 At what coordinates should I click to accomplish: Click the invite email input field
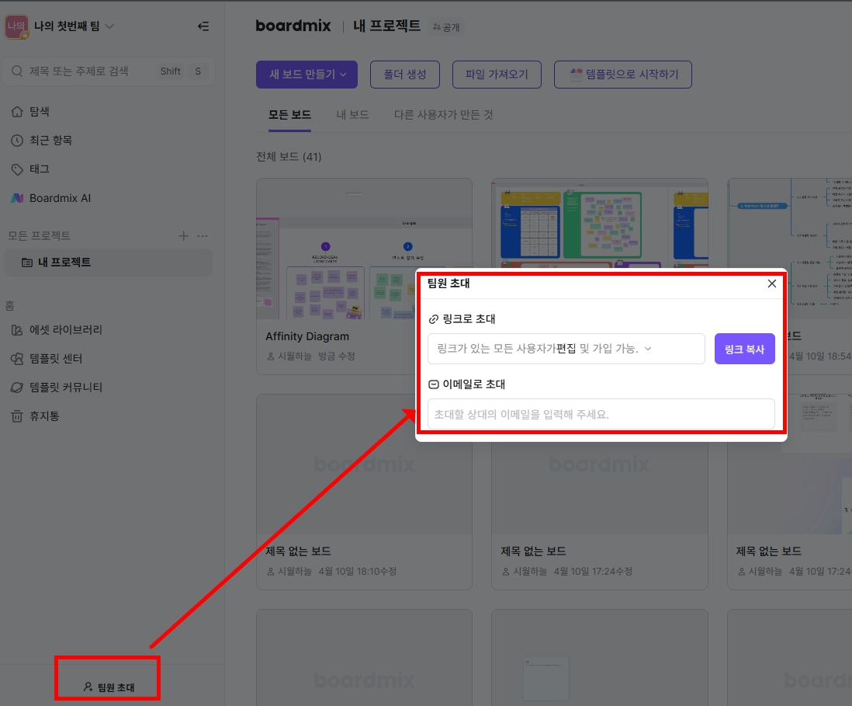pyautogui.click(x=600, y=414)
